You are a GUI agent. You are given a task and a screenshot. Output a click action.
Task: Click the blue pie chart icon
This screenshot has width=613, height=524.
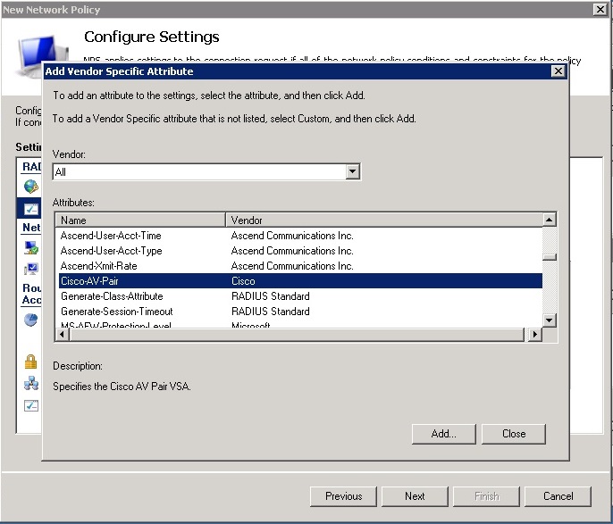tap(31, 320)
